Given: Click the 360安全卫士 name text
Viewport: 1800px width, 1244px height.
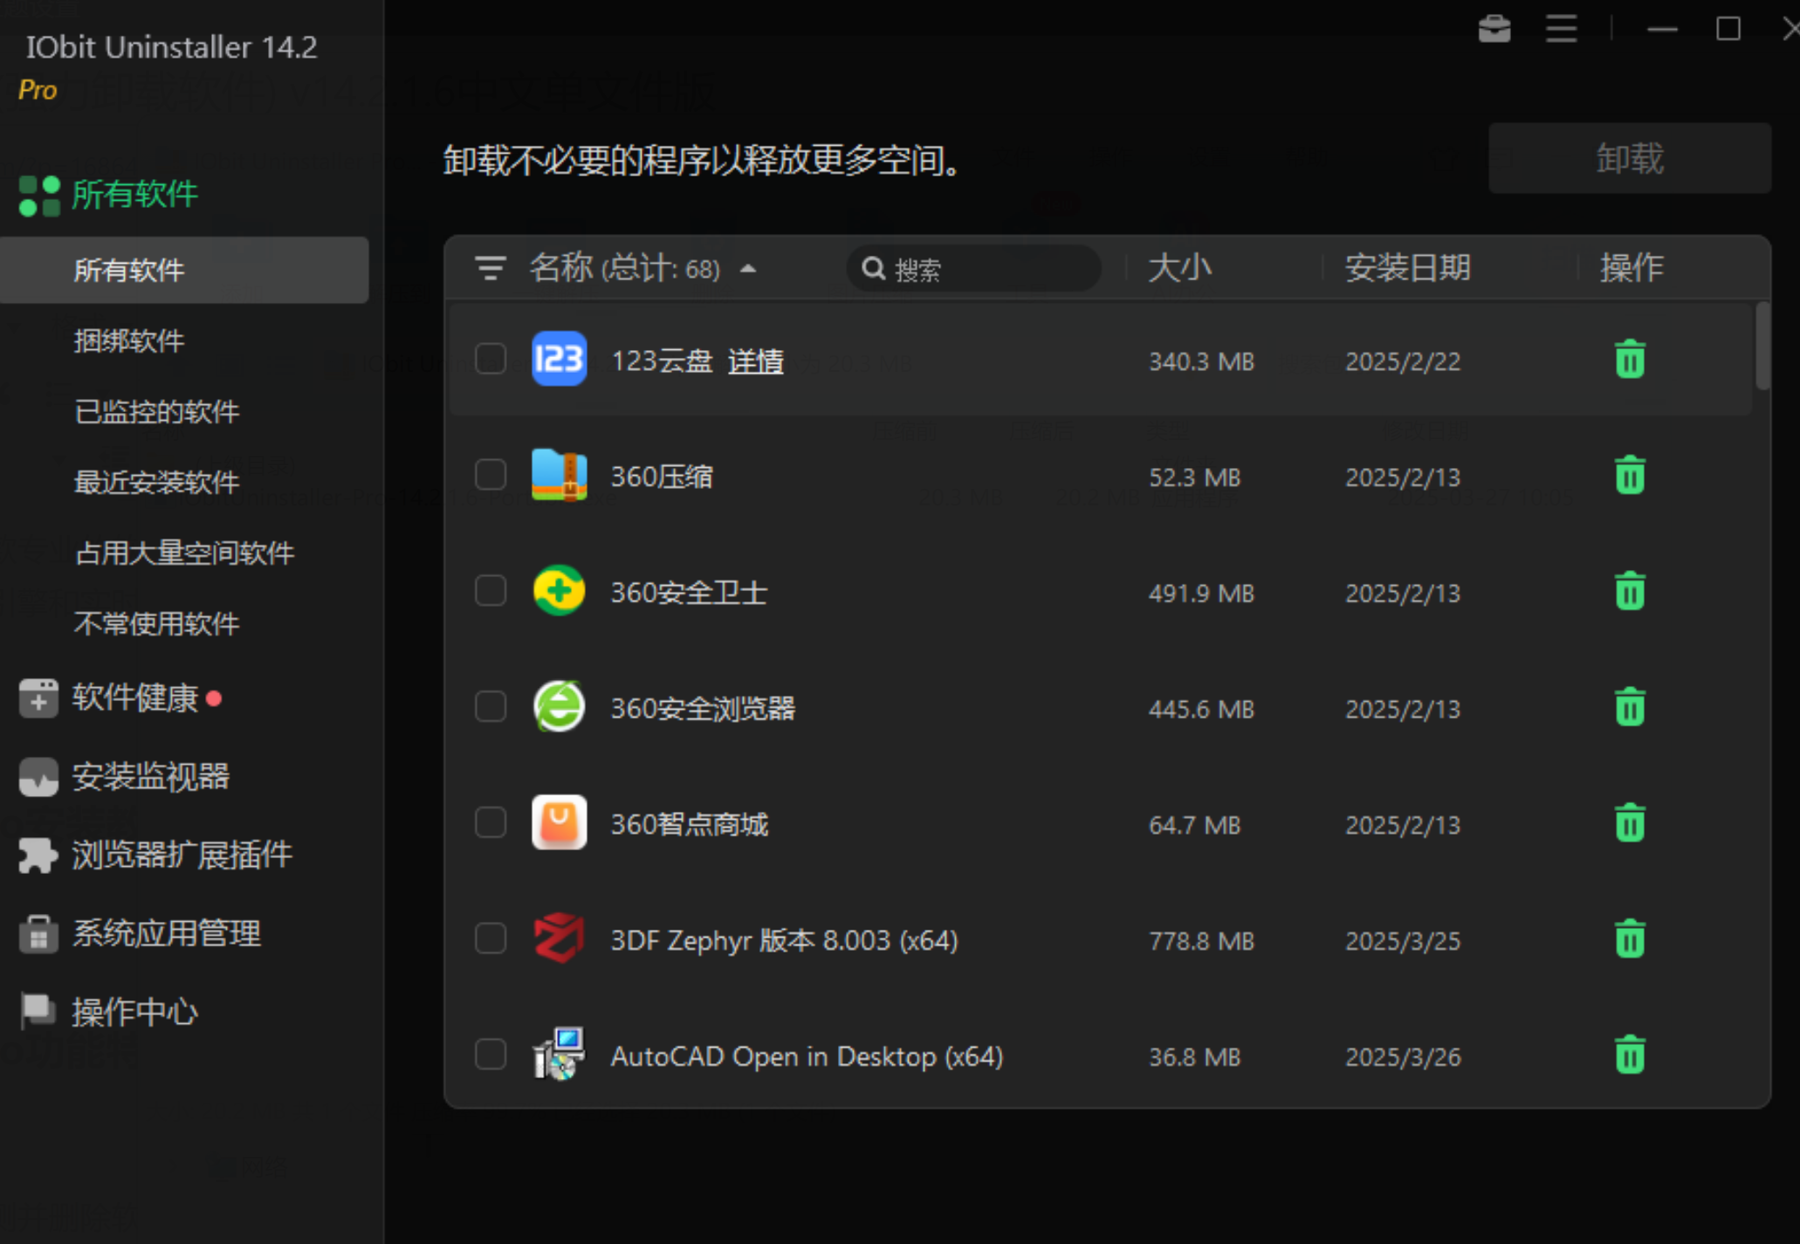Looking at the screenshot, I should pyautogui.click(x=689, y=593).
